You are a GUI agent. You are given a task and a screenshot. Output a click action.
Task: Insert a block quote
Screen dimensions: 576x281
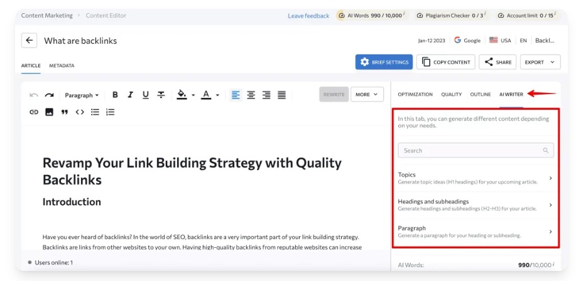coord(65,112)
